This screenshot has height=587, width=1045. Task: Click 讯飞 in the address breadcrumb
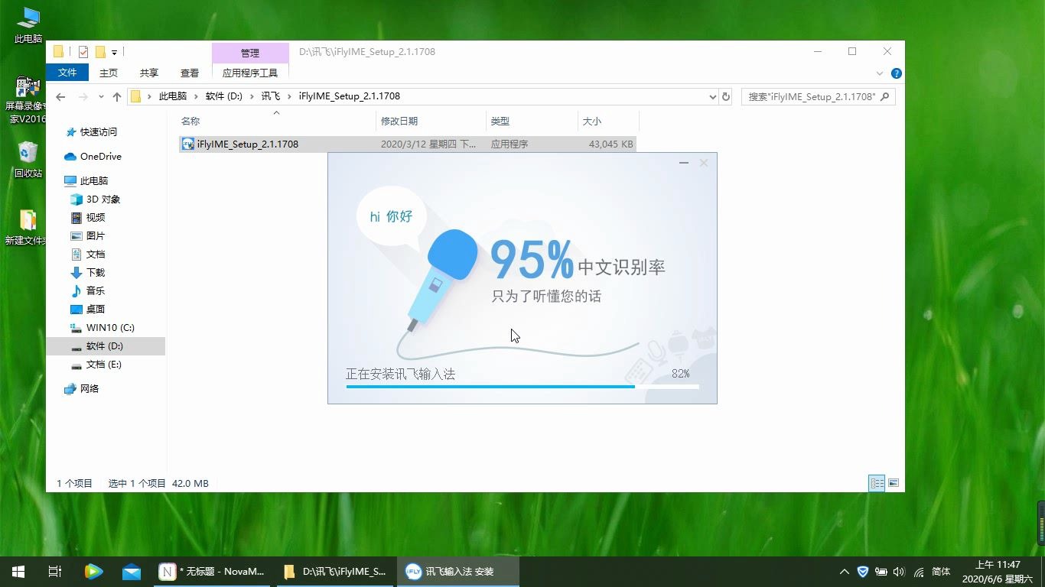pyautogui.click(x=271, y=96)
